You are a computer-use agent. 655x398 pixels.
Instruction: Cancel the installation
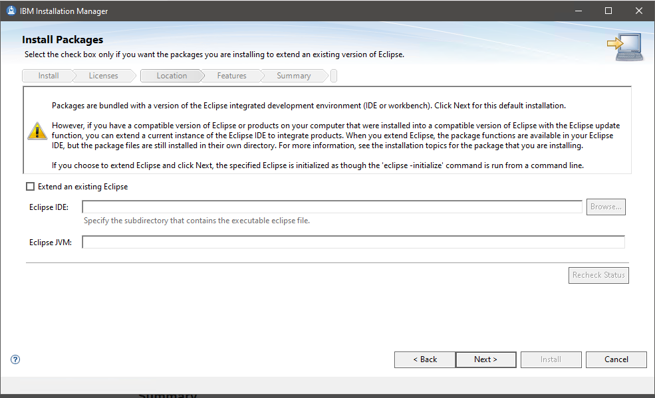616,359
